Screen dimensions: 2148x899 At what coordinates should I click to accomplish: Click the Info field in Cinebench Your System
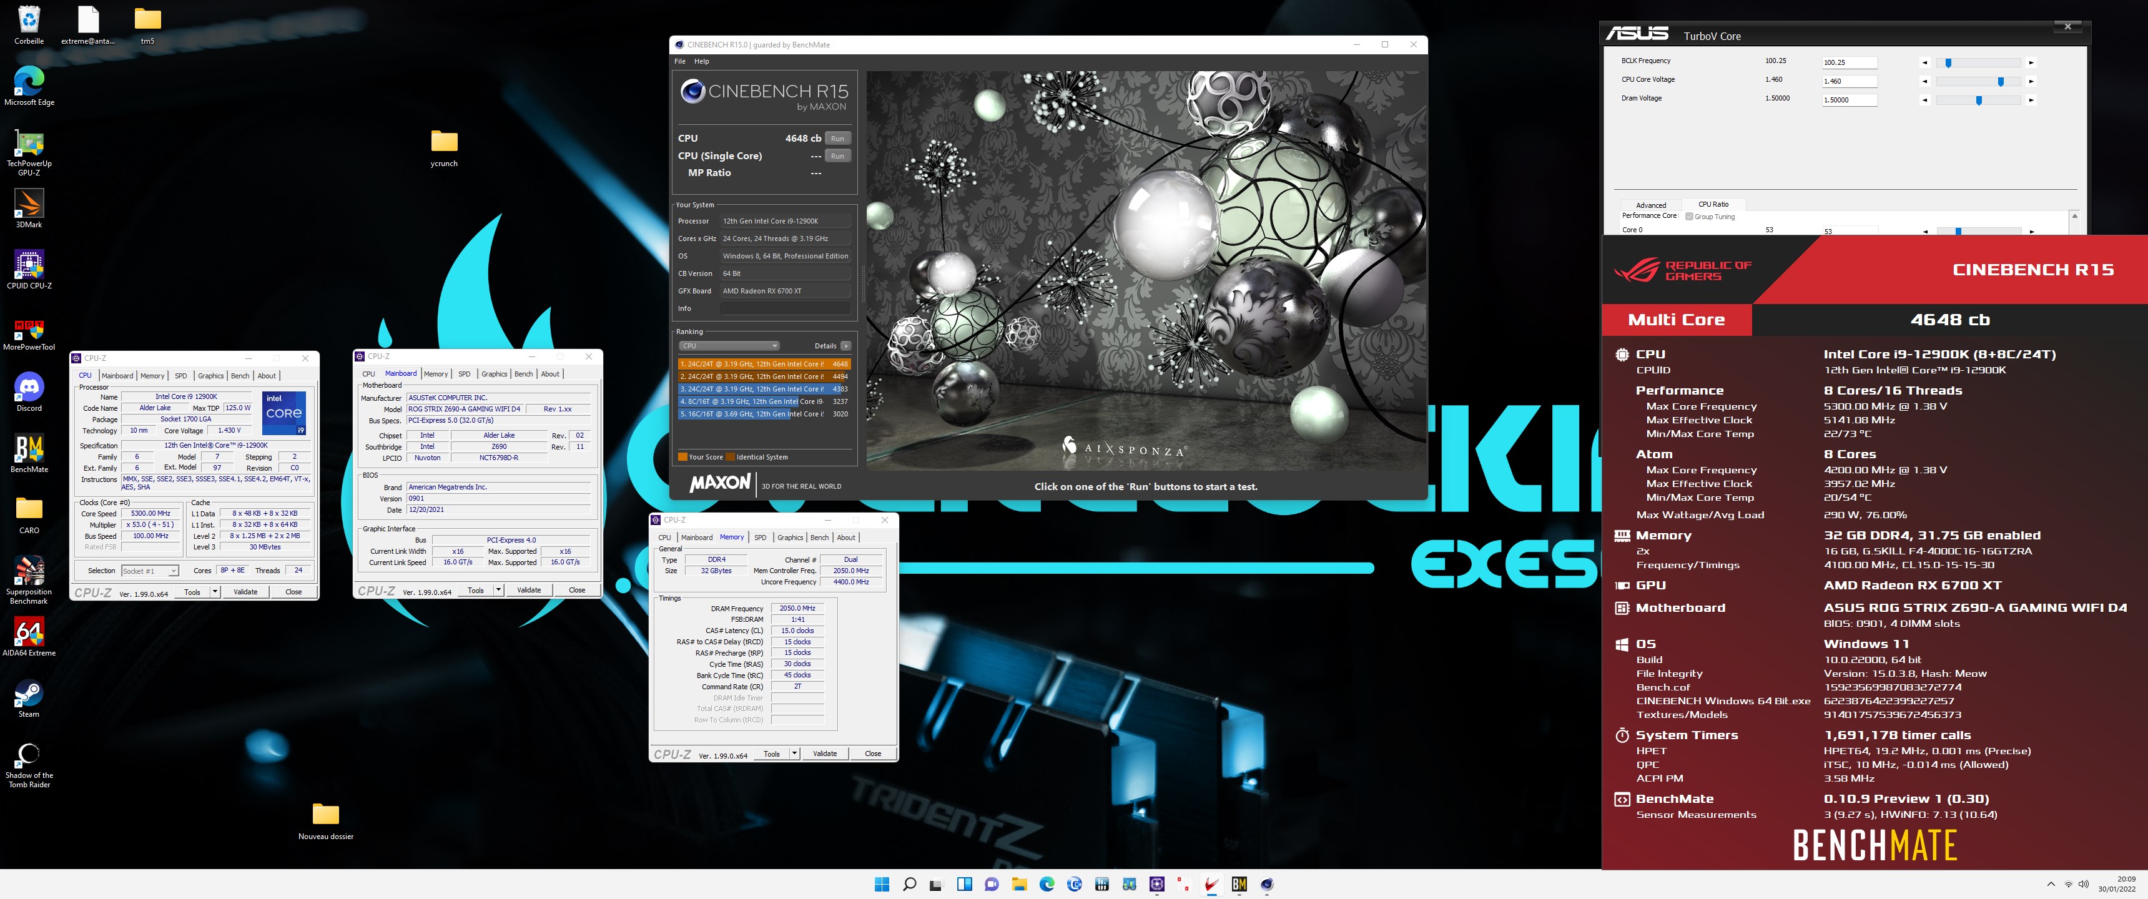point(785,308)
